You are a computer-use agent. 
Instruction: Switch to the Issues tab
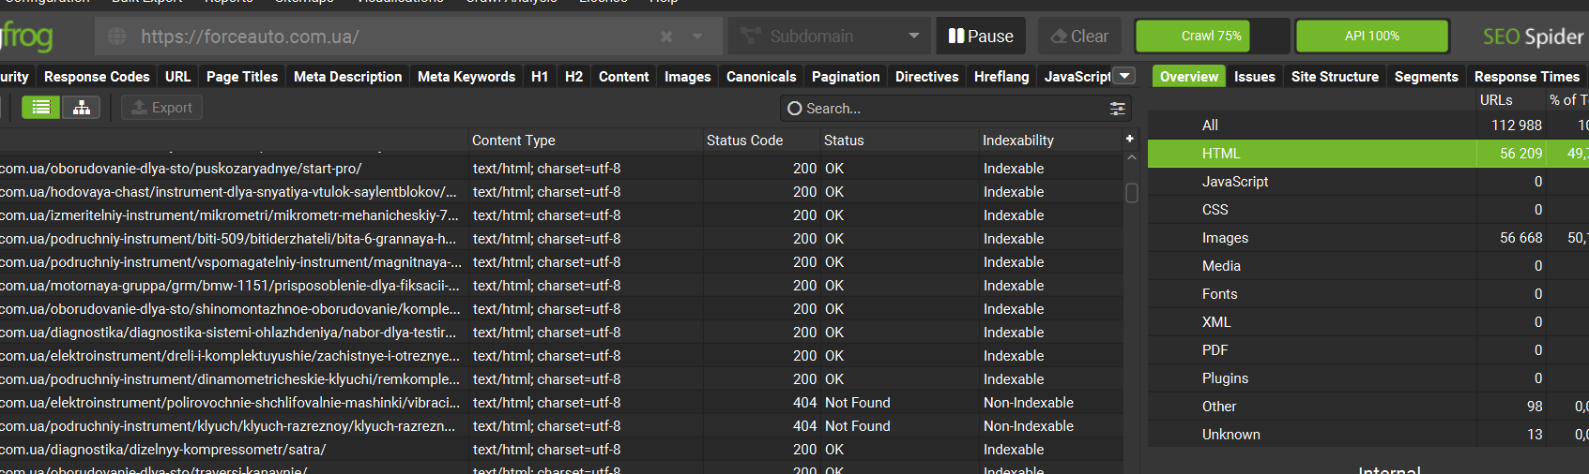tap(1254, 77)
